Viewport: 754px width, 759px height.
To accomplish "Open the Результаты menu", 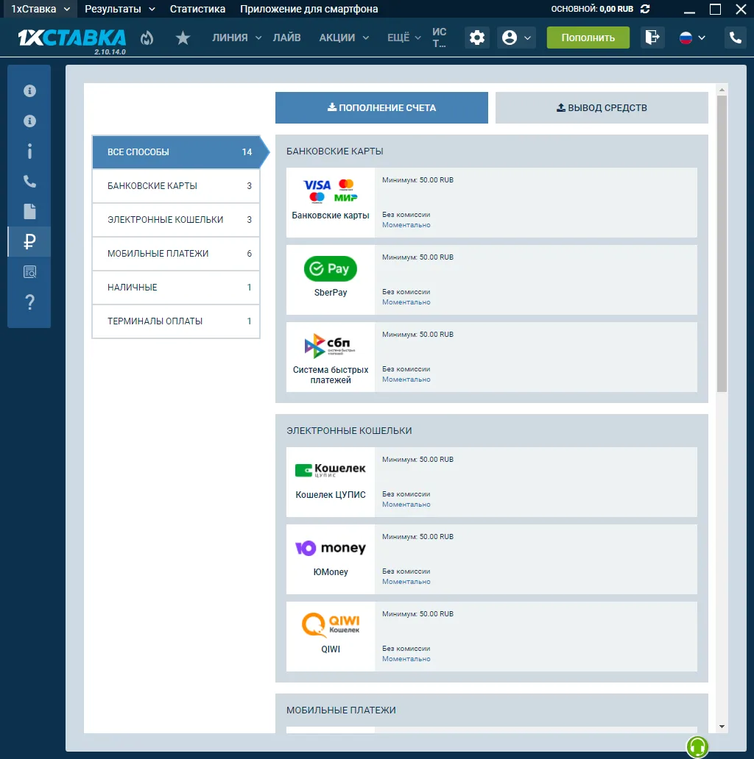I will pos(120,9).
